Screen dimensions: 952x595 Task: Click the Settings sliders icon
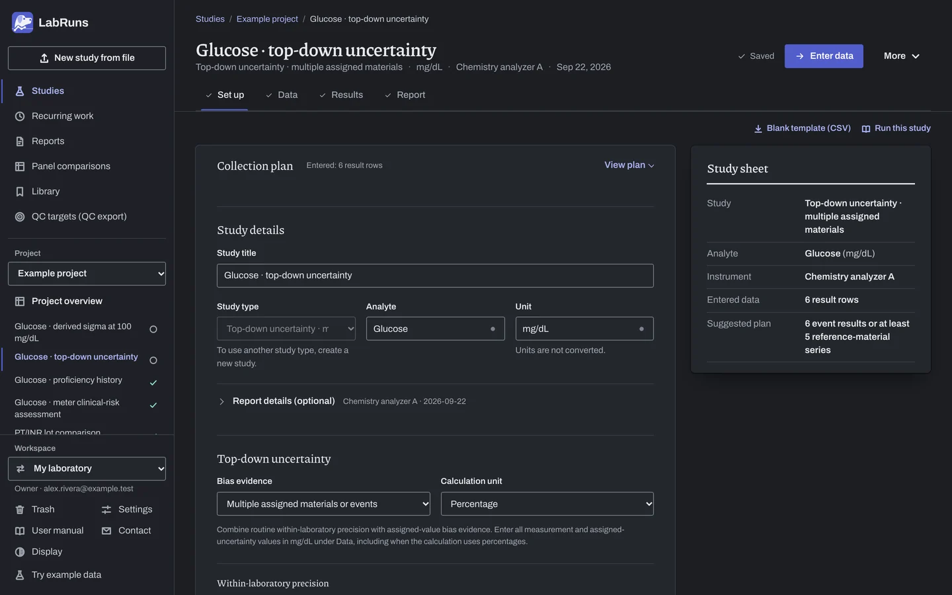pos(106,510)
